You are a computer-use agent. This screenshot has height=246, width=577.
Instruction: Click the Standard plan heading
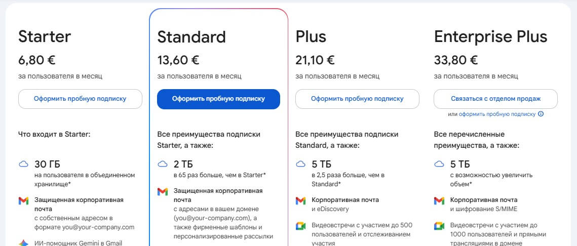(x=191, y=37)
